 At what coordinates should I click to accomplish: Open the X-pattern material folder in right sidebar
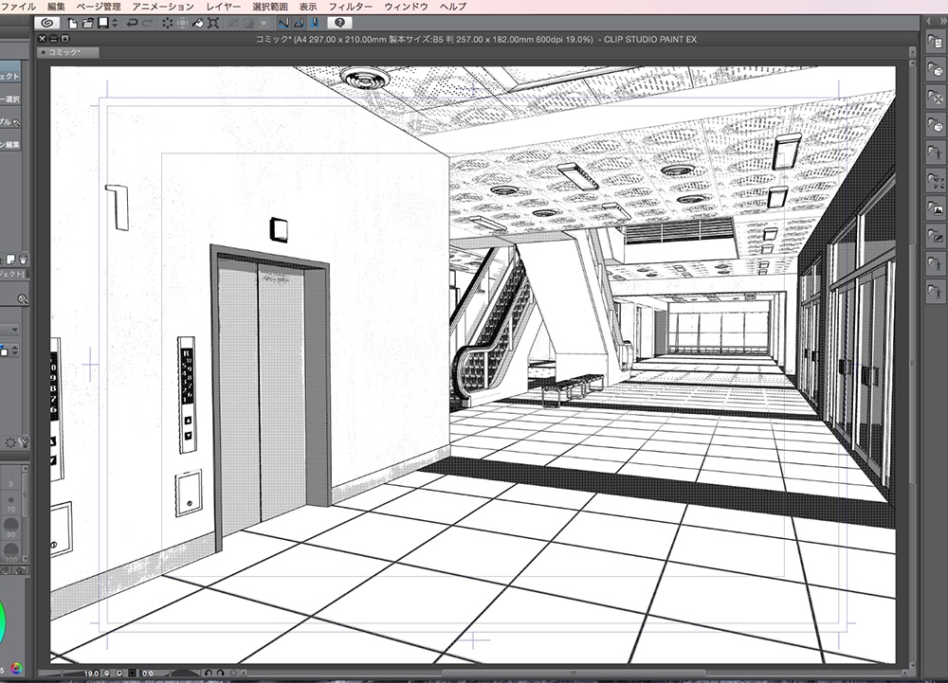click(x=936, y=98)
